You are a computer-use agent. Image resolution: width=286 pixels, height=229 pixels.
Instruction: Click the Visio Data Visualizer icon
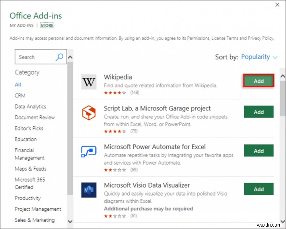[x=89, y=190]
